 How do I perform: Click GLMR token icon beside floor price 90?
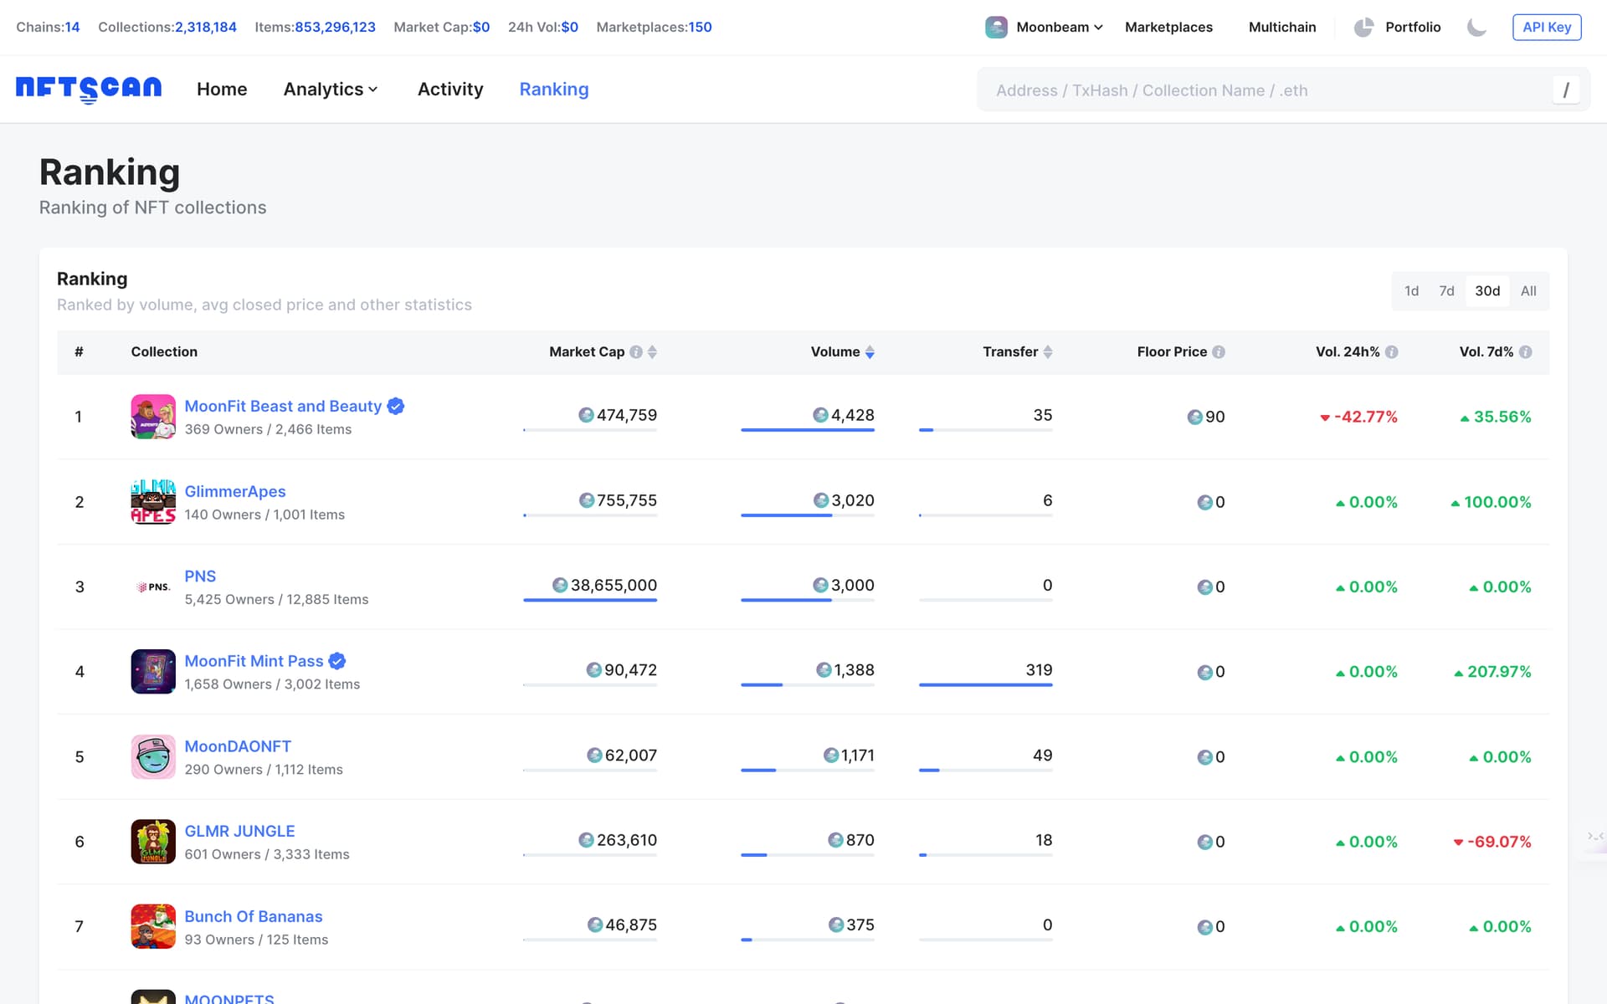tap(1194, 417)
